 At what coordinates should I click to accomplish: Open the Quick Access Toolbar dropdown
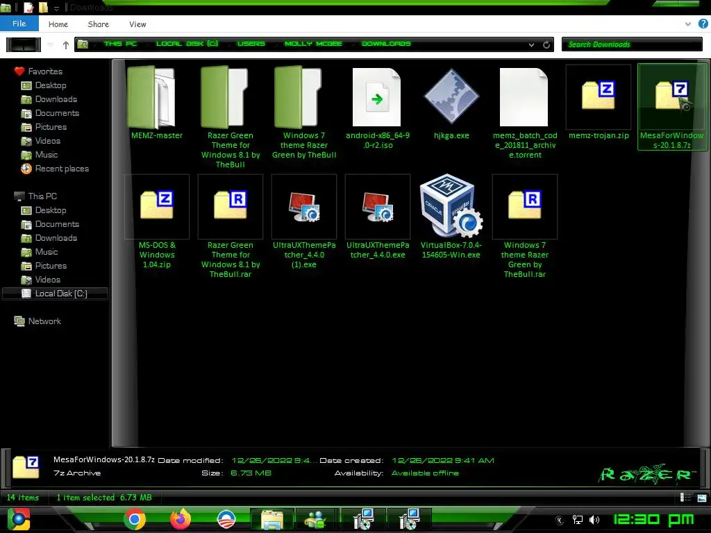point(57,8)
